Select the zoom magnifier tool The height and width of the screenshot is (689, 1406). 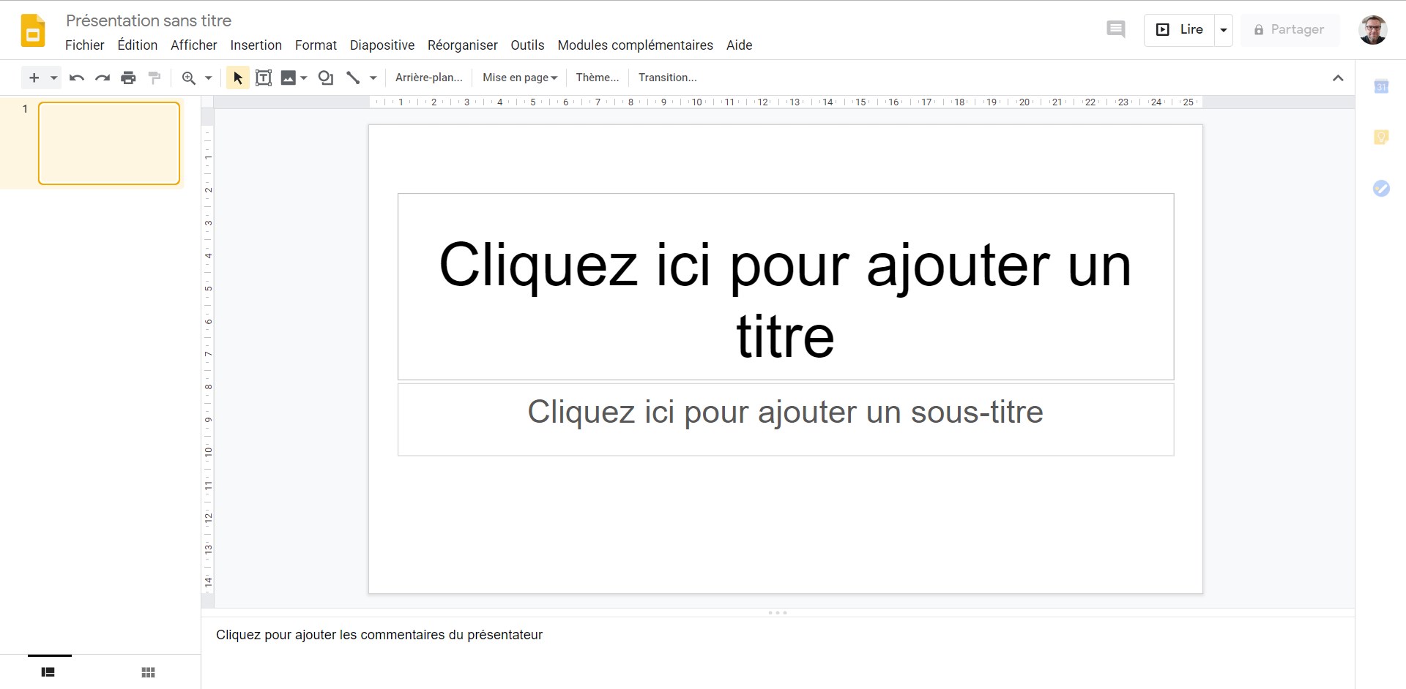(x=189, y=78)
